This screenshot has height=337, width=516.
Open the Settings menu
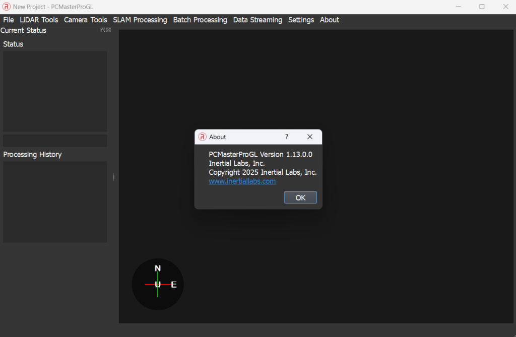(301, 20)
